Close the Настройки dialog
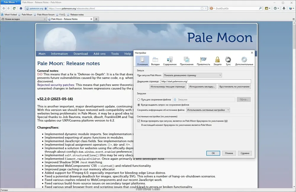 pos(252,53)
